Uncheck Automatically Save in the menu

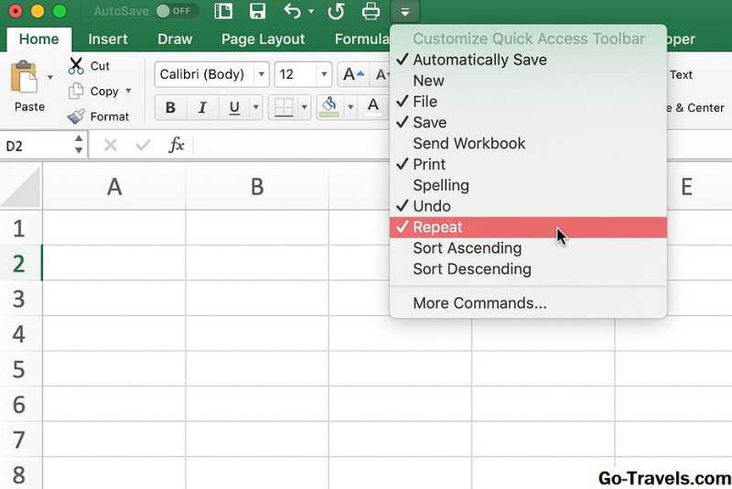tap(528, 60)
